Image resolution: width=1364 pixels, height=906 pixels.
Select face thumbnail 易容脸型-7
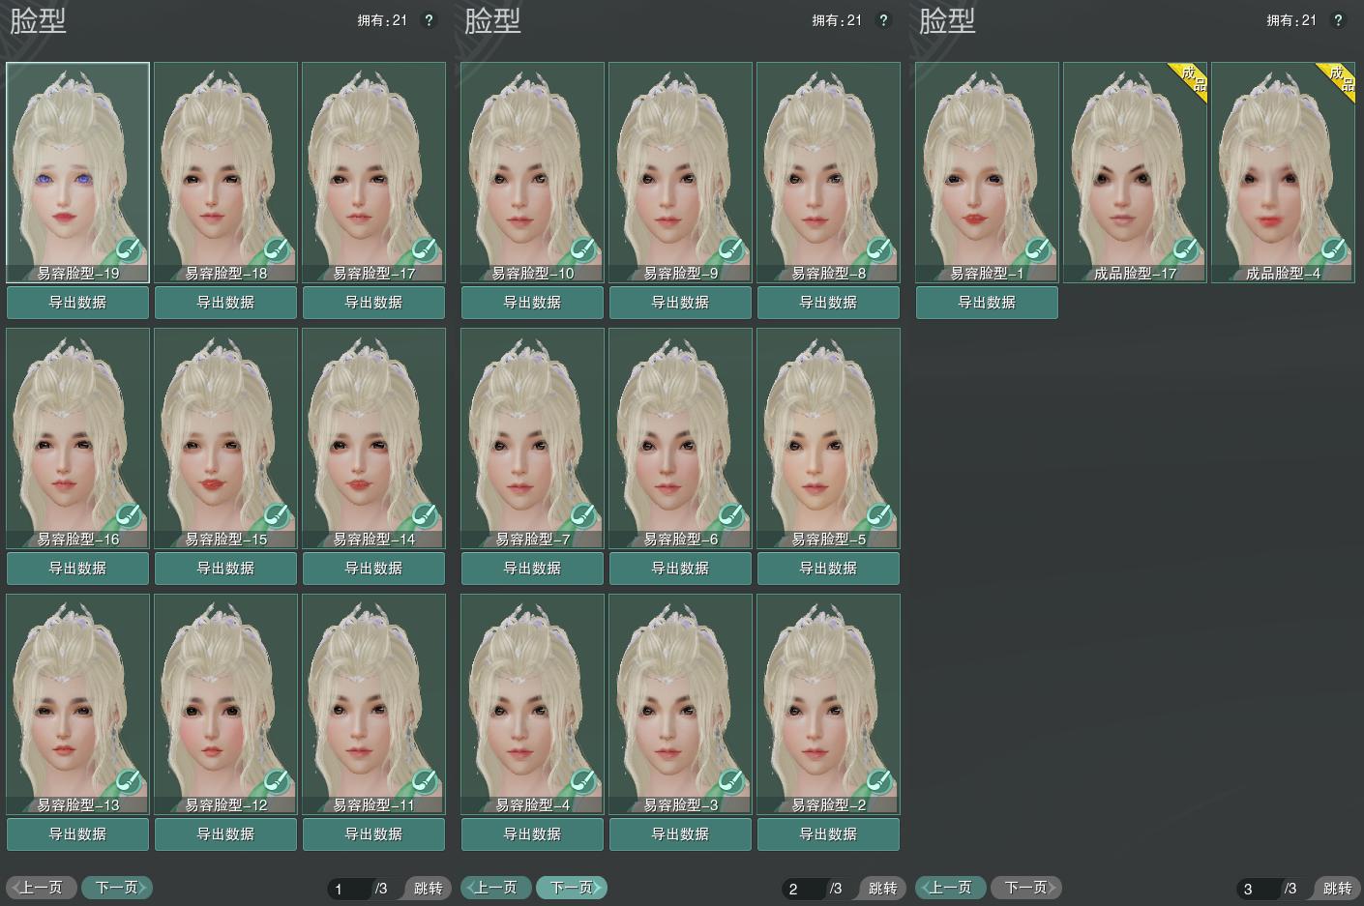(x=533, y=438)
